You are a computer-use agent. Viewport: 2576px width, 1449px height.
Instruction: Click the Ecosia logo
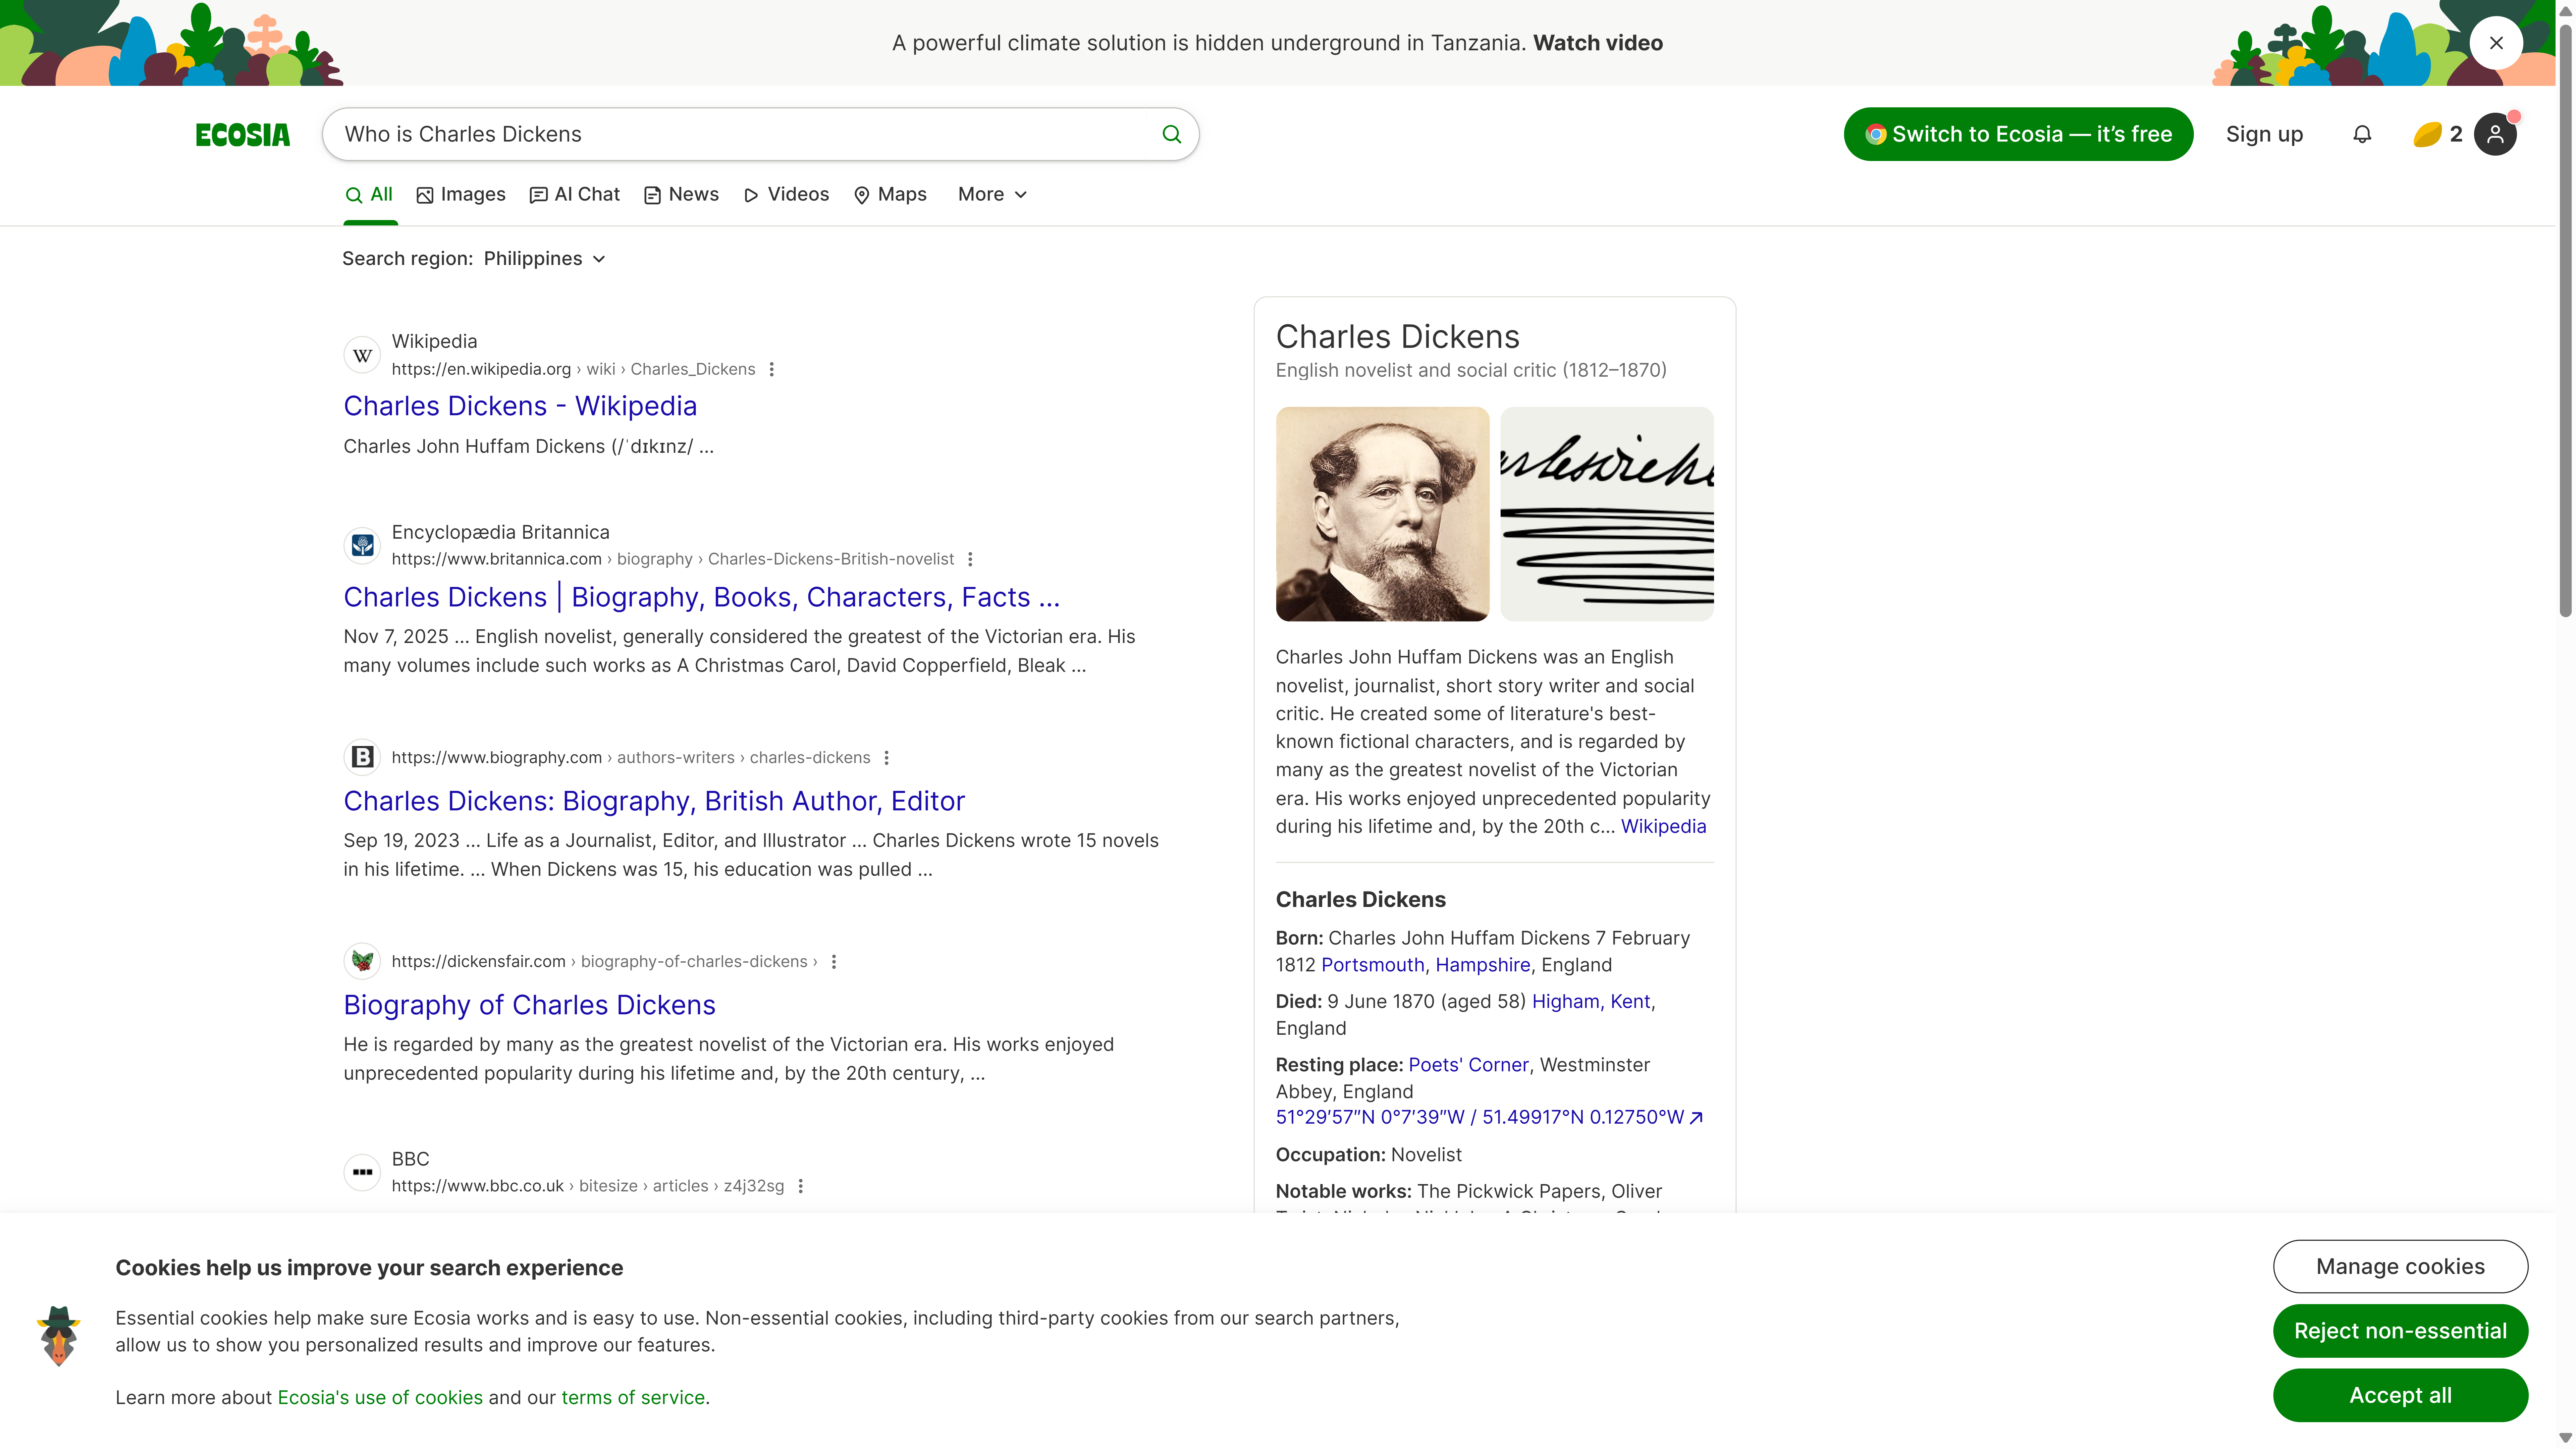click(x=243, y=134)
